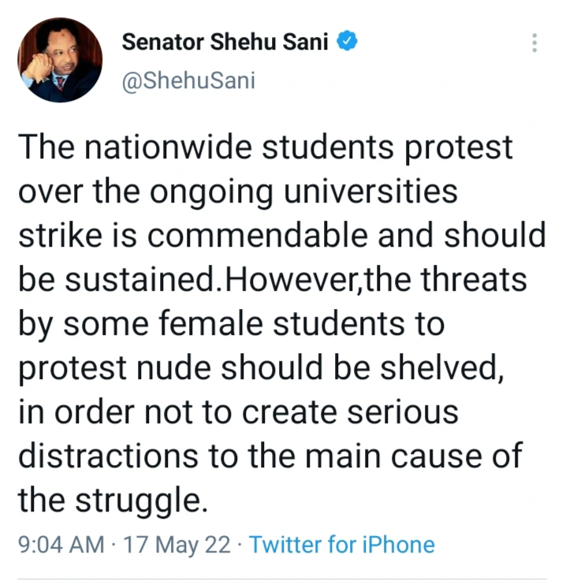Click the @ShehuSani handle
This screenshot has height=588, width=566.
pos(188,81)
